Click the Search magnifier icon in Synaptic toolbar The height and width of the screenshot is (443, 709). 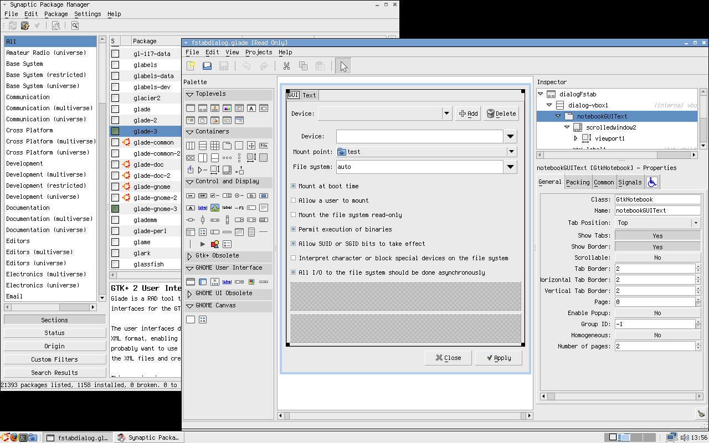tap(75, 25)
